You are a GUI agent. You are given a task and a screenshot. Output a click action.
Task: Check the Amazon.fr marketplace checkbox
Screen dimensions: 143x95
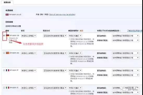pos(4,70)
